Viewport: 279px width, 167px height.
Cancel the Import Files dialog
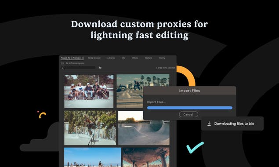click(x=188, y=114)
